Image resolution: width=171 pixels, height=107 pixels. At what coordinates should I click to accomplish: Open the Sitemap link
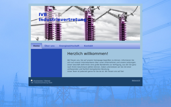47,81
